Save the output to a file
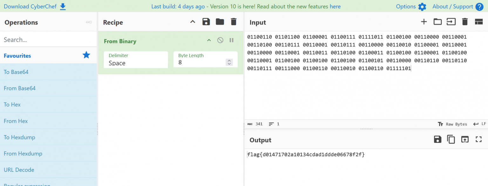This screenshot has height=186, width=488. coord(437,139)
